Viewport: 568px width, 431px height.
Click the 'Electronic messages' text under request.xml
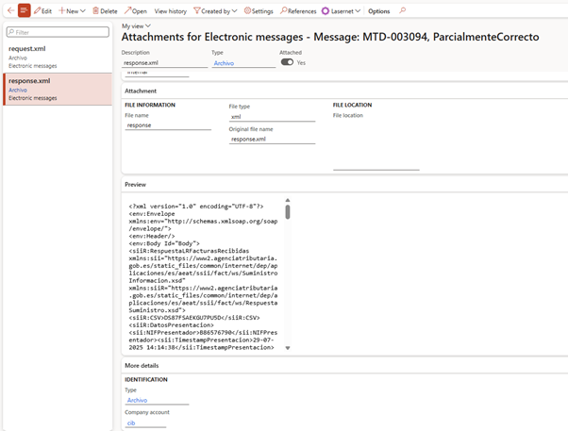(x=33, y=66)
